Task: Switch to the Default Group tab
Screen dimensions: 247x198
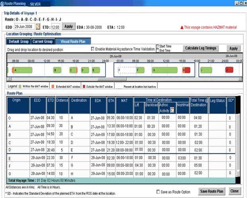Action: 19,41
